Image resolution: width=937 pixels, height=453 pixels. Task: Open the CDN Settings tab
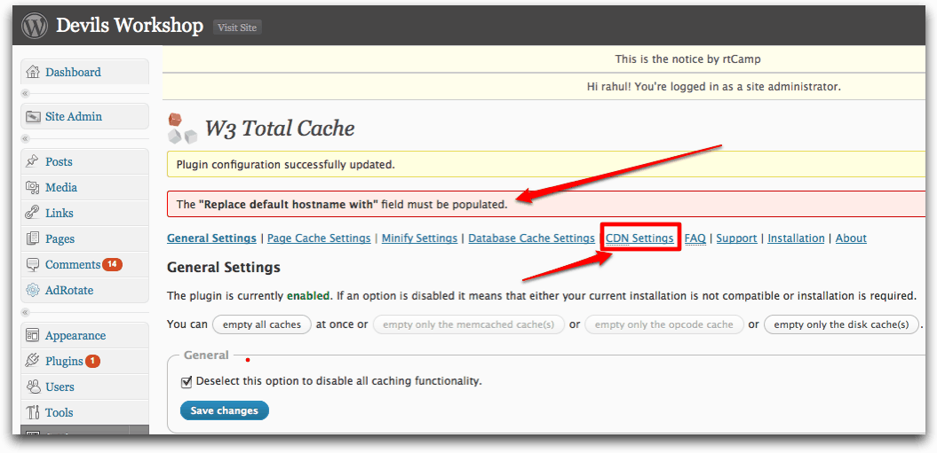point(639,238)
